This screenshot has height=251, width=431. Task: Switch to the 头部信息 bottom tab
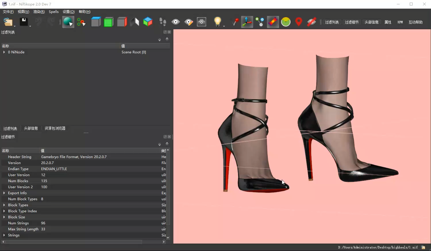click(31, 128)
